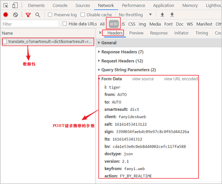This screenshot has width=222, height=184.
Task: Open the Timing detail tab
Action: (x=202, y=33)
